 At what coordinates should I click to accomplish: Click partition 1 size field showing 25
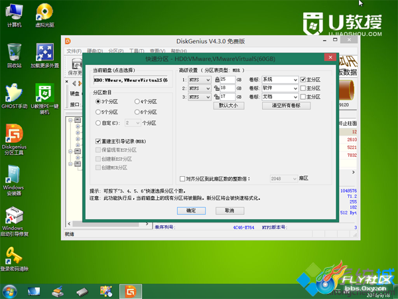click(228, 80)
